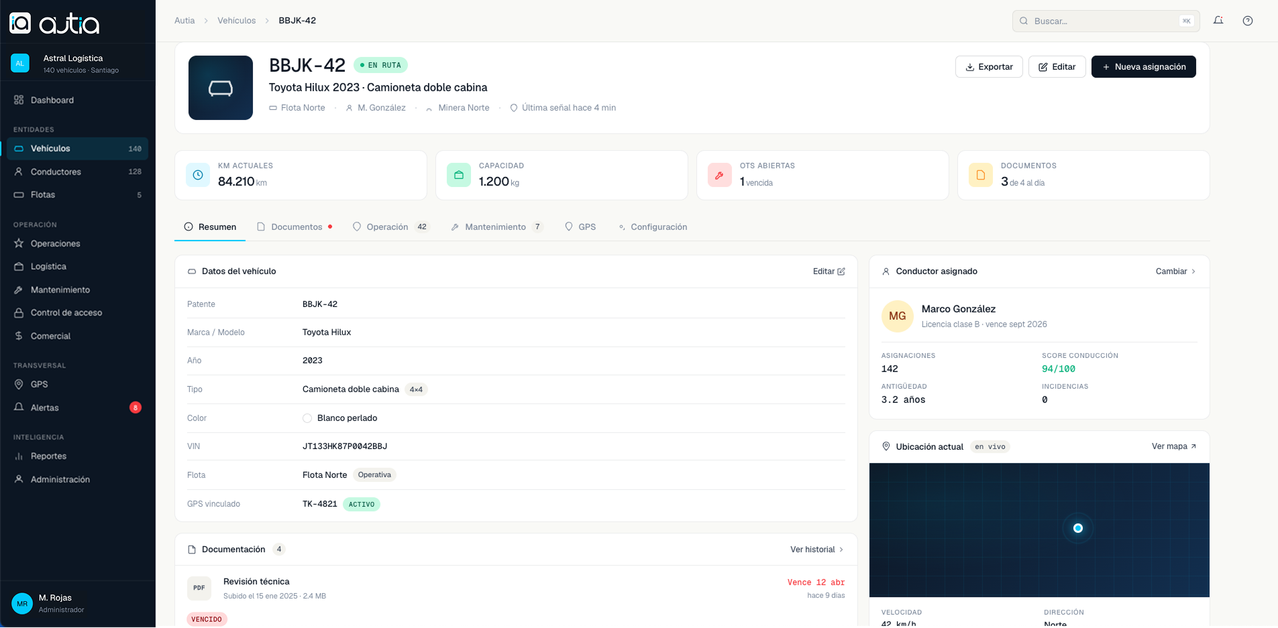Click the Marco González driver name
Viewport: 1278px width, 628px height.
tap(959, 309)
